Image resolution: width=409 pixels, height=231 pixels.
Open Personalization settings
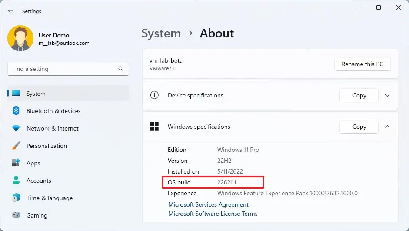click(68, 146)
